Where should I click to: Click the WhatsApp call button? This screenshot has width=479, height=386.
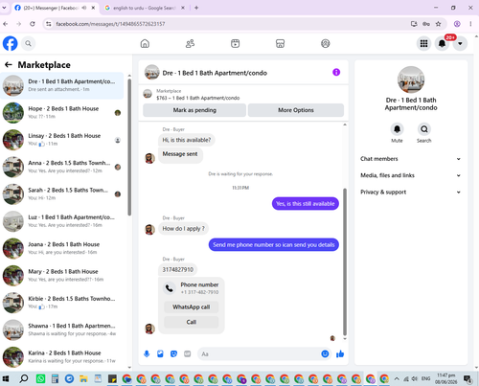click(192, 307)
